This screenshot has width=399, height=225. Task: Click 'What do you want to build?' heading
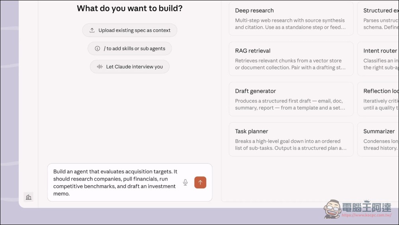tap(130, 8)
